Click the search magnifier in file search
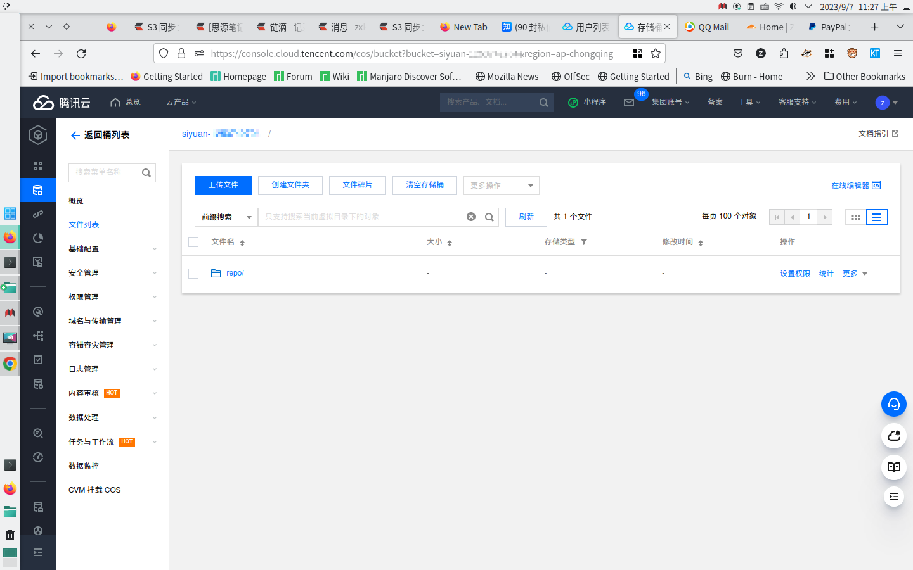This screenshot has height=570, width=913. tap(489, 217)
